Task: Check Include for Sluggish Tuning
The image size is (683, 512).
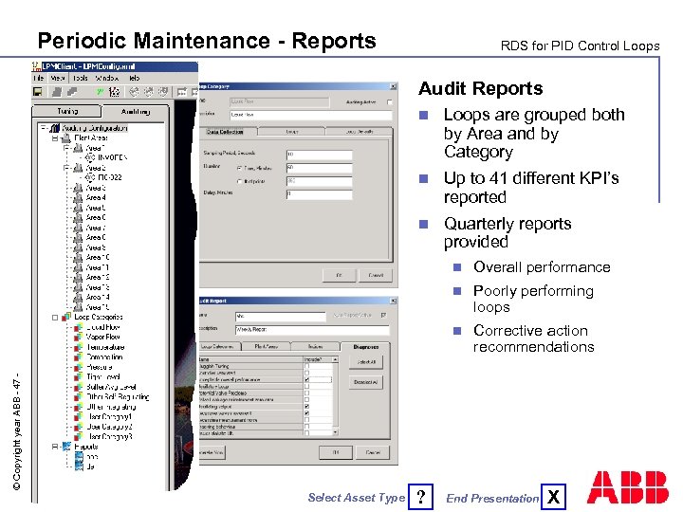Action: (306, 367)
